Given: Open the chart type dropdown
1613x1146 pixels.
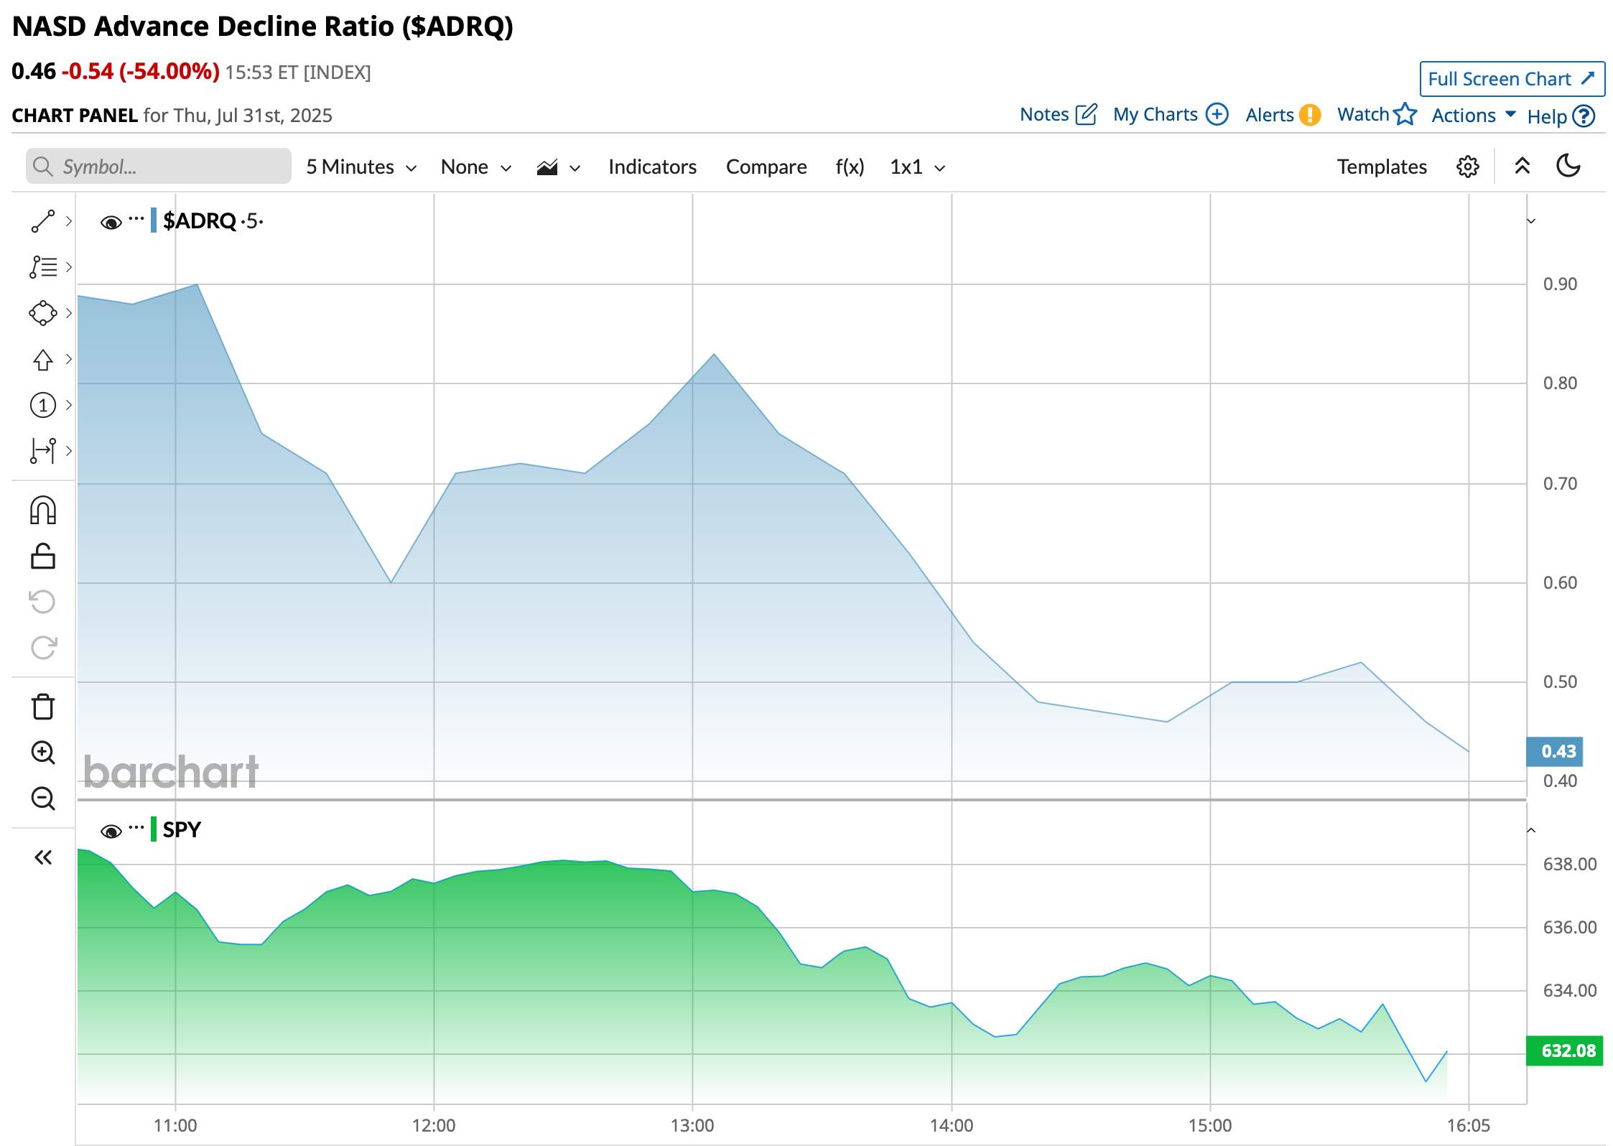Looking at the screenshot, I should 558,167.
